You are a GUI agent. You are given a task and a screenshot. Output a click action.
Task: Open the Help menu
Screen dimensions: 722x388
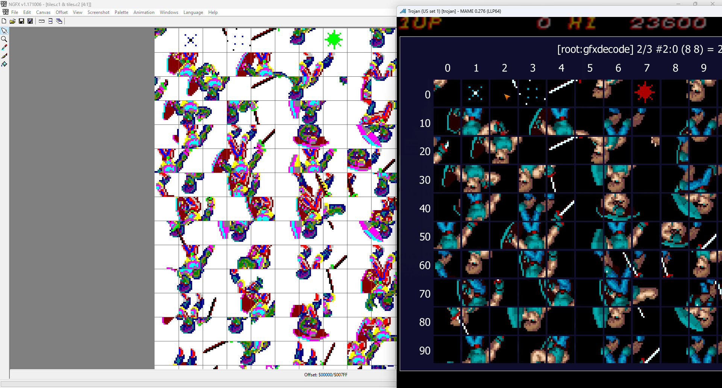(x=213, y=12)
